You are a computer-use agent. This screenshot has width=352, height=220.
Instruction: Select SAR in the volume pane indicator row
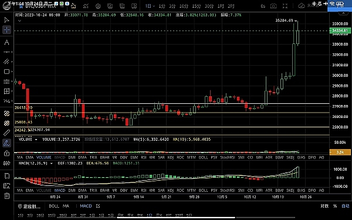coord(161,157)
